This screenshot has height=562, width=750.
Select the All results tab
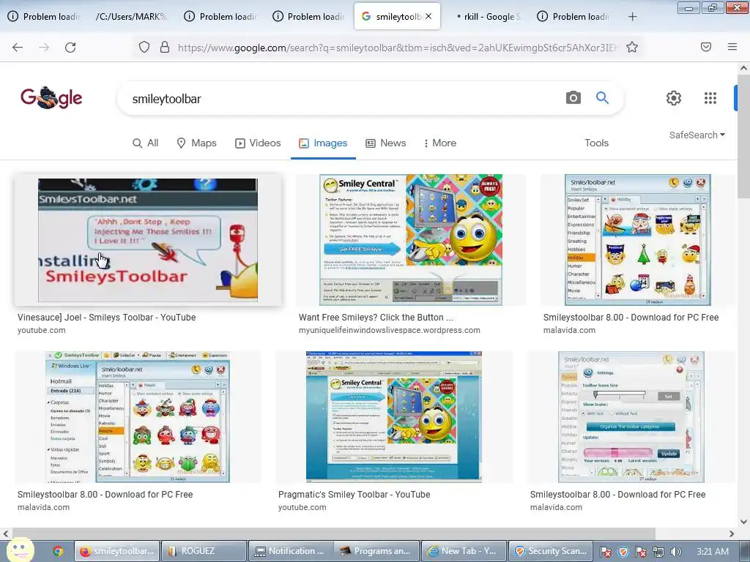click(146, 143)
